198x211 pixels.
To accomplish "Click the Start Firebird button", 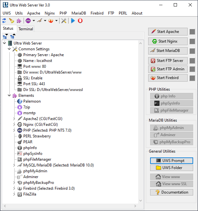I will pyautogui.click(x=168, y=78).
